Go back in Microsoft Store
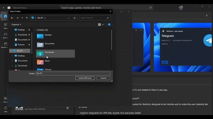213x119 pixels. pos(4,8)
